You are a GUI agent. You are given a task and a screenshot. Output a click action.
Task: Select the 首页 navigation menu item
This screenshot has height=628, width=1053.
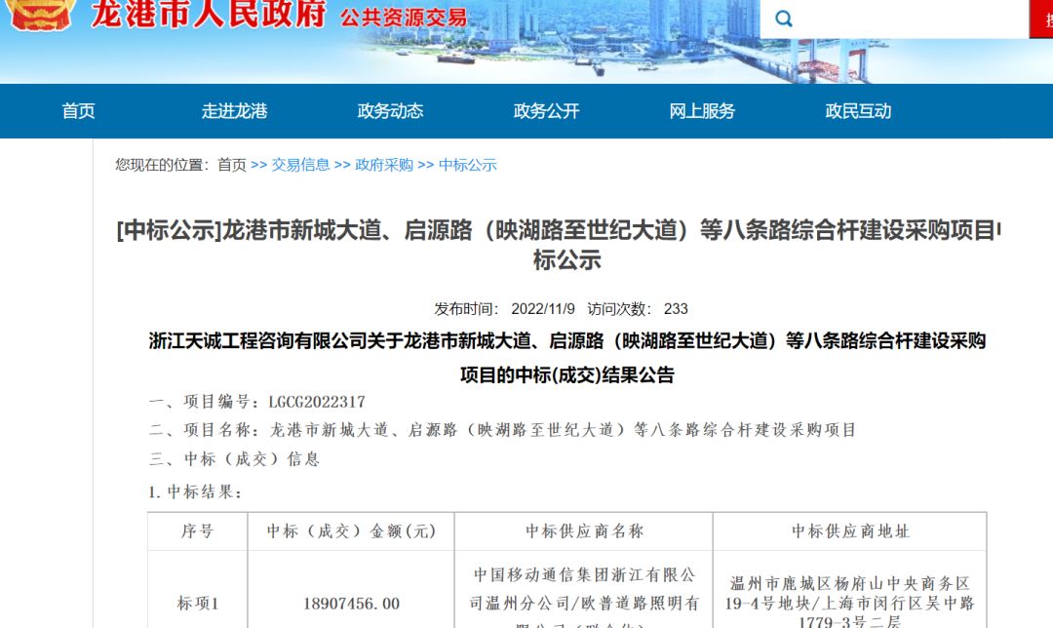(x=78, y=111)
